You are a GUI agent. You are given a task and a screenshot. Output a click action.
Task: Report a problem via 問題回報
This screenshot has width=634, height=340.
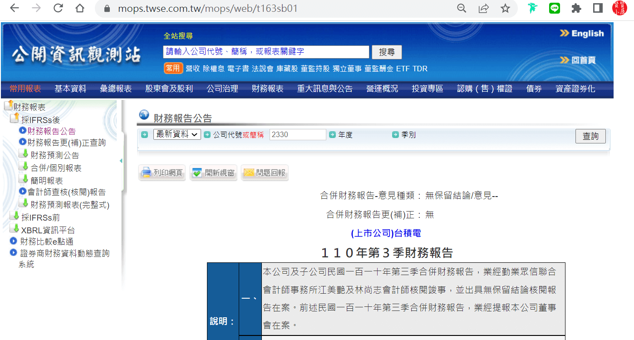265,173
